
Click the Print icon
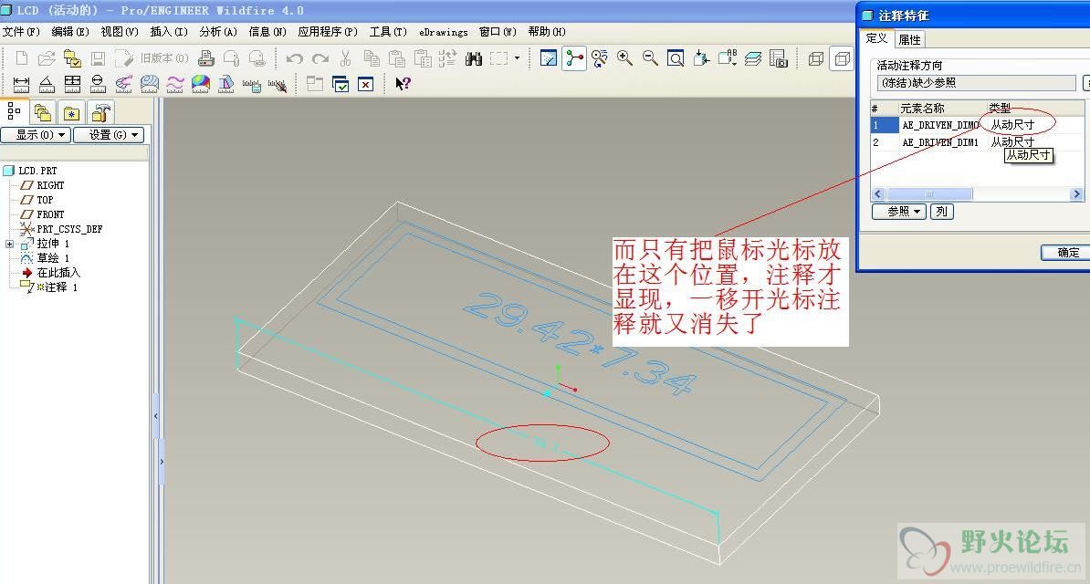pos(205,58)
